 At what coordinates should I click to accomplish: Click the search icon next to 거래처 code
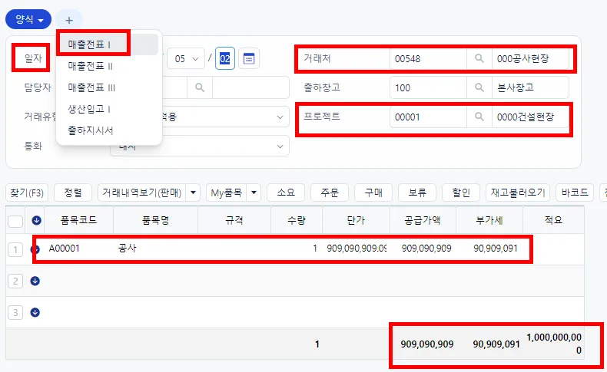[x=479, y=59]
